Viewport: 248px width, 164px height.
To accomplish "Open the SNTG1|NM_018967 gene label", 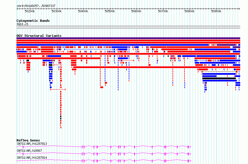I will [x=29, y=151].
